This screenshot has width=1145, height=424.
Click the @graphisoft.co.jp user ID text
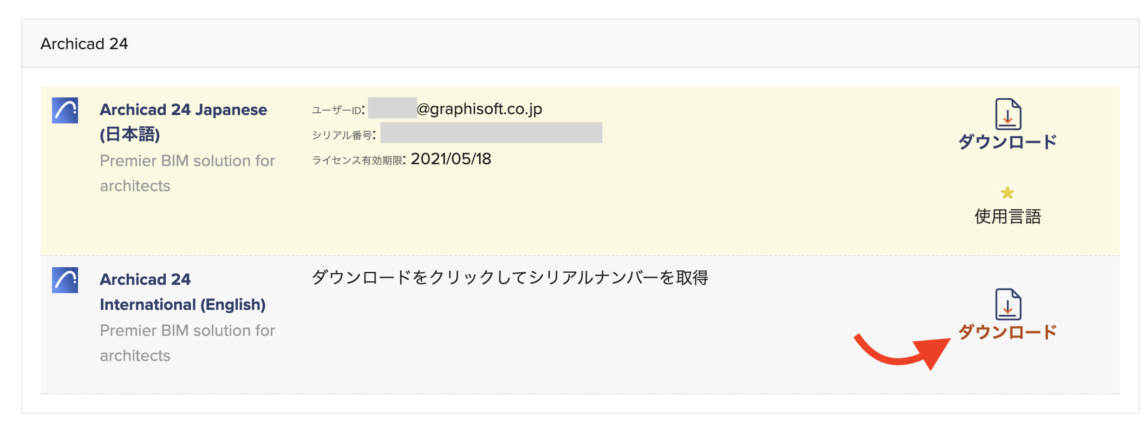pos(479,109)
